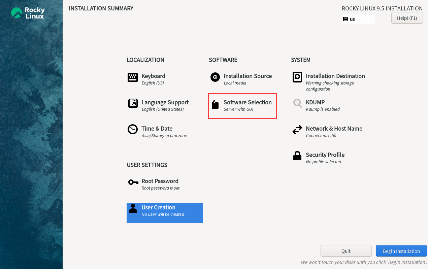428x269 pixels.
Task: Click the Keyboard icon under Localization
Action: (133, 77)
